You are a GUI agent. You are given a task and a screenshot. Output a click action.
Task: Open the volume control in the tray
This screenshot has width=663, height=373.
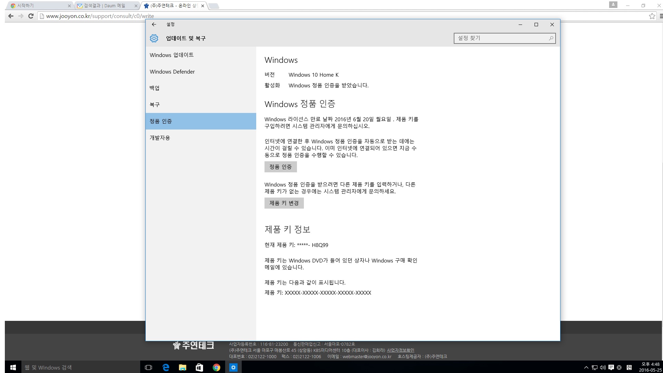[603, 367]
